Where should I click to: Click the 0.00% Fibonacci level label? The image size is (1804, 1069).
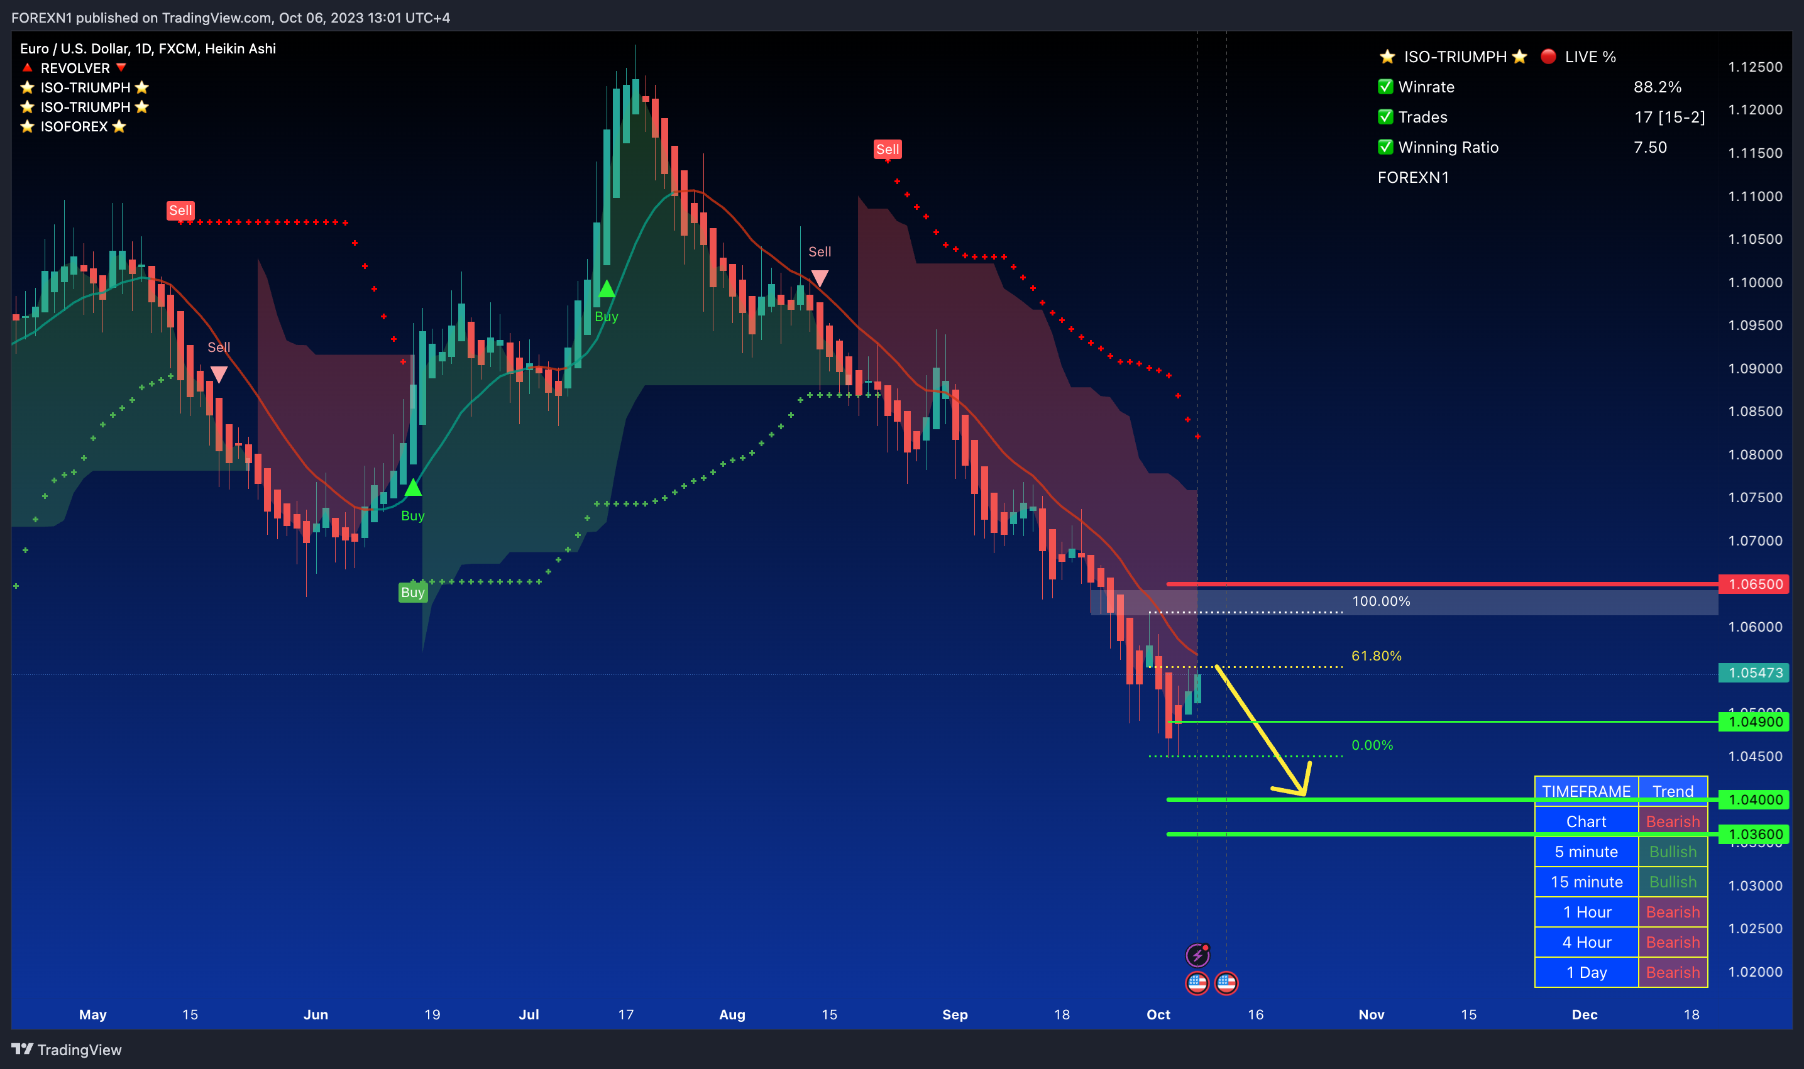pyautogui.click(x=1372, y=745)
